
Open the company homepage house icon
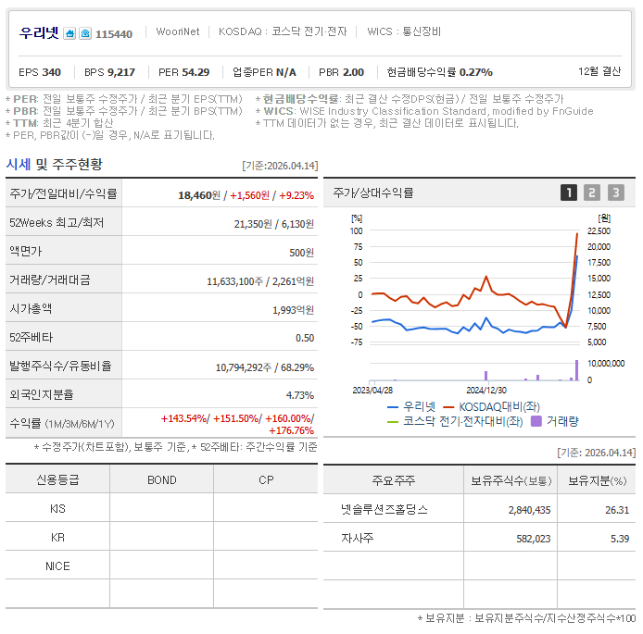click(x=69, y=33)
